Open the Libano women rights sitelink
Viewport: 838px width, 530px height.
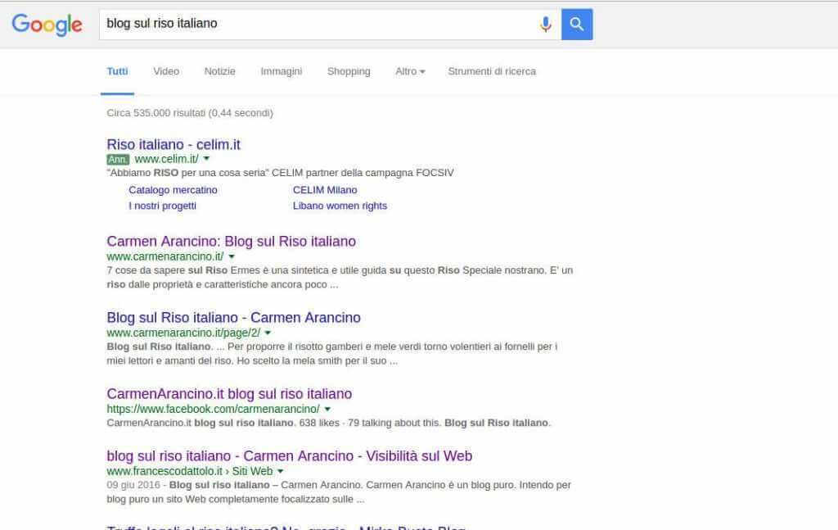pyautogui.click(x=340, y=206)
